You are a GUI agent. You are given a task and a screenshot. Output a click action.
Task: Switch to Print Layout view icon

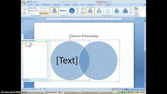(114, 89)
